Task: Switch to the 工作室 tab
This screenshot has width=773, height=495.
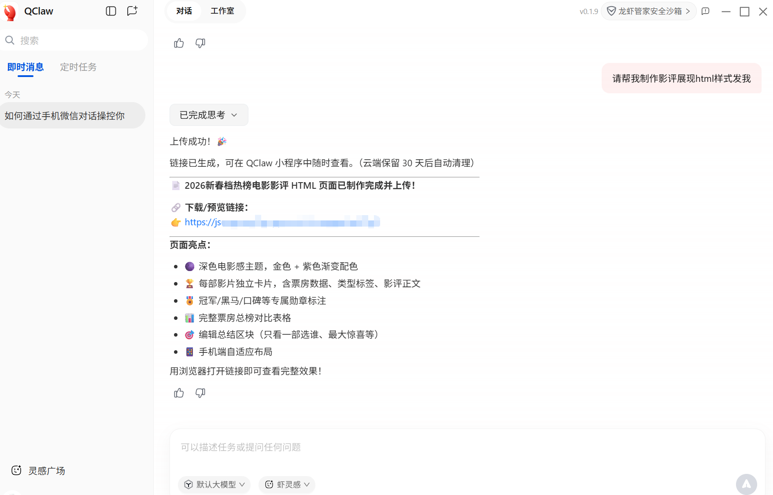Action: pyautogui.click(x=222, y=11)
